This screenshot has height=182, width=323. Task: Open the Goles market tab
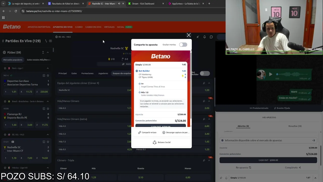[74, 73]
